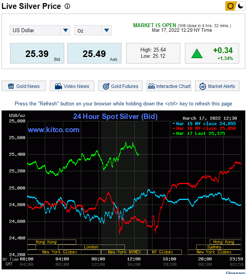Open Interactive Chart button
Viewport: 248px width, 274px height.
tap(169, 86)
